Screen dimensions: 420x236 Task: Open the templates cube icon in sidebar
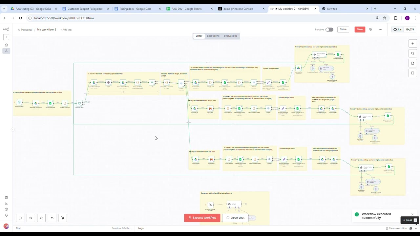click(6, 198)
